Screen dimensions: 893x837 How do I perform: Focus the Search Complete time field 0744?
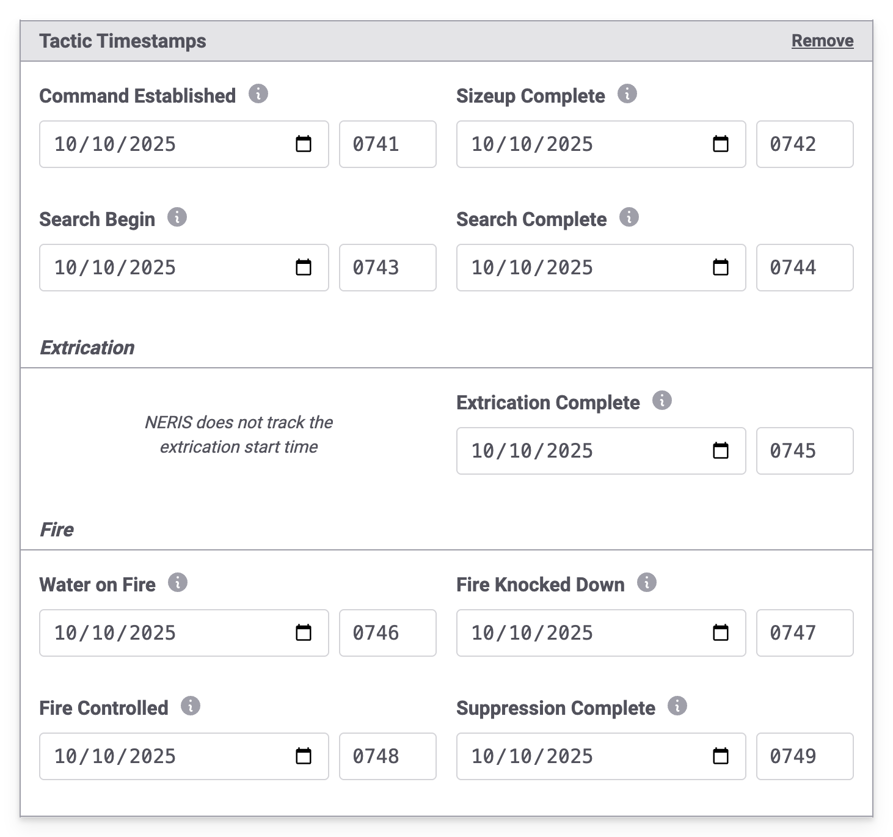(804, 268)
